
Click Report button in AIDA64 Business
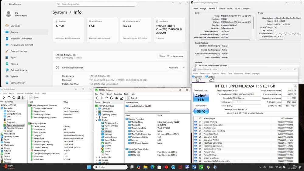[34, 97]
